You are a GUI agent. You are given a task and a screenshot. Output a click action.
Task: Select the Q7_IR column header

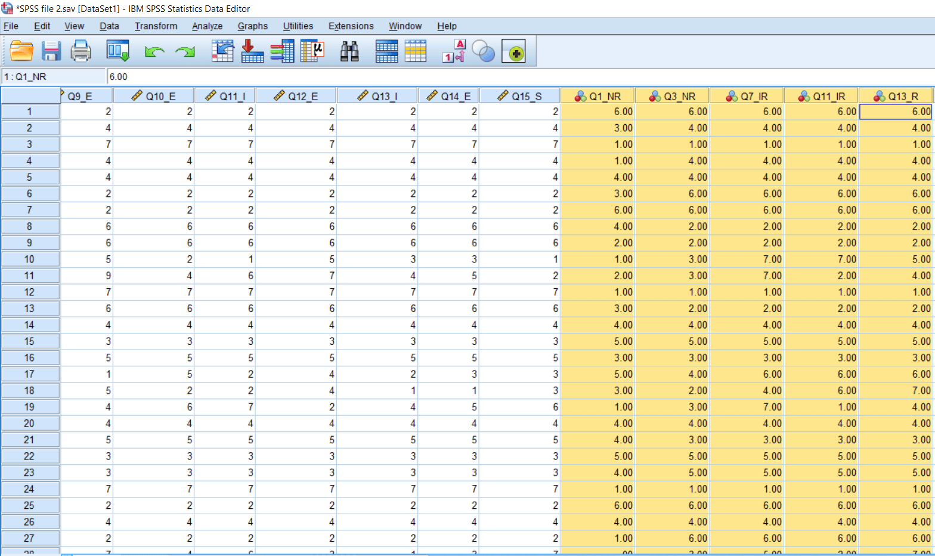[x=747, y=96]
